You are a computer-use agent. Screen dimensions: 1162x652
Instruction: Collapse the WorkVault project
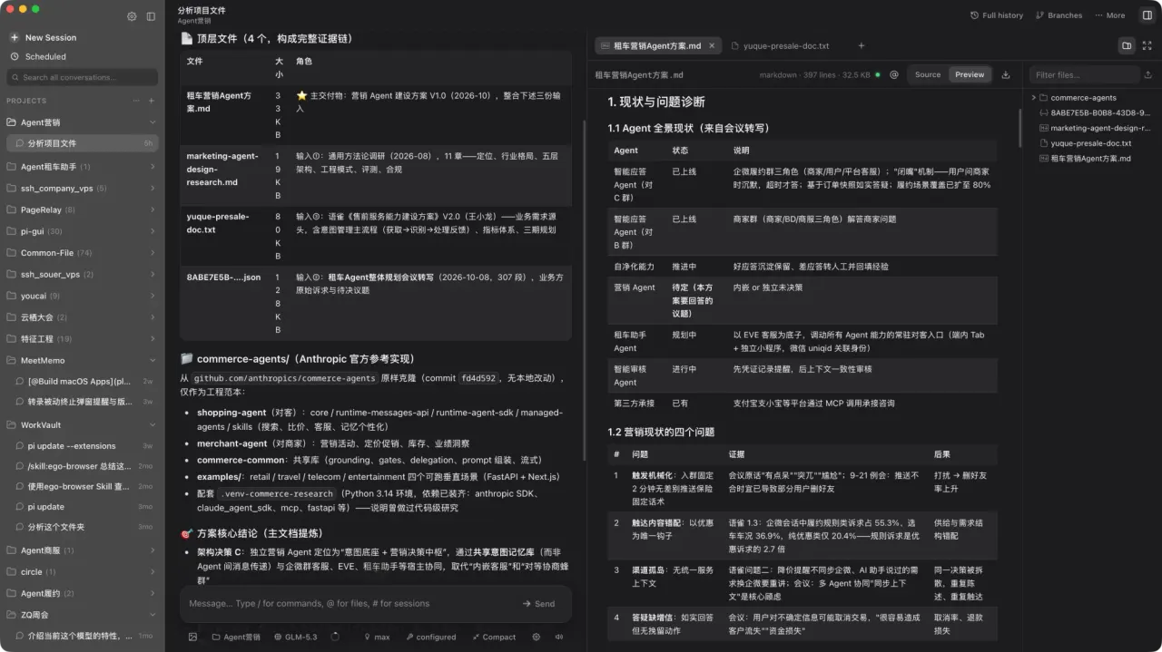click(153, 424)
